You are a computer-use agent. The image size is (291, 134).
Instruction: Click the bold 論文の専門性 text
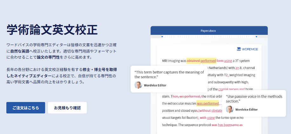[x=48, y=57]
